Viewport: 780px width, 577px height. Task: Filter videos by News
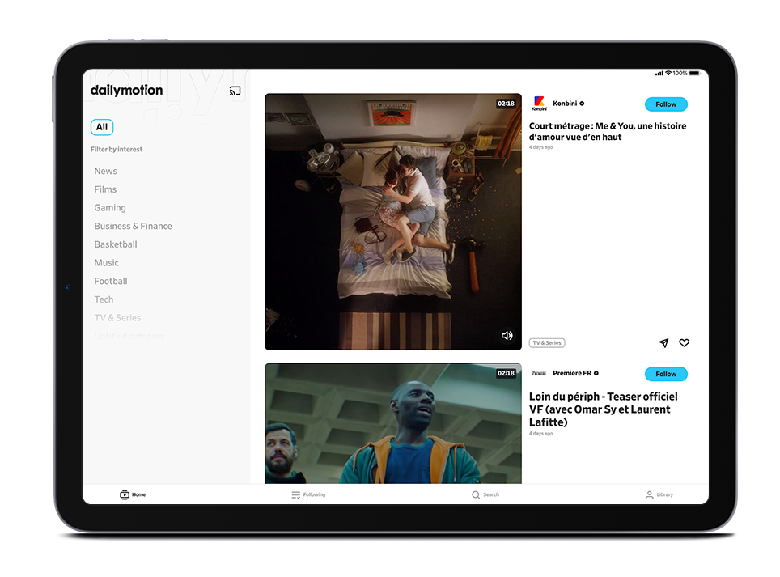(x=105, y=171)
